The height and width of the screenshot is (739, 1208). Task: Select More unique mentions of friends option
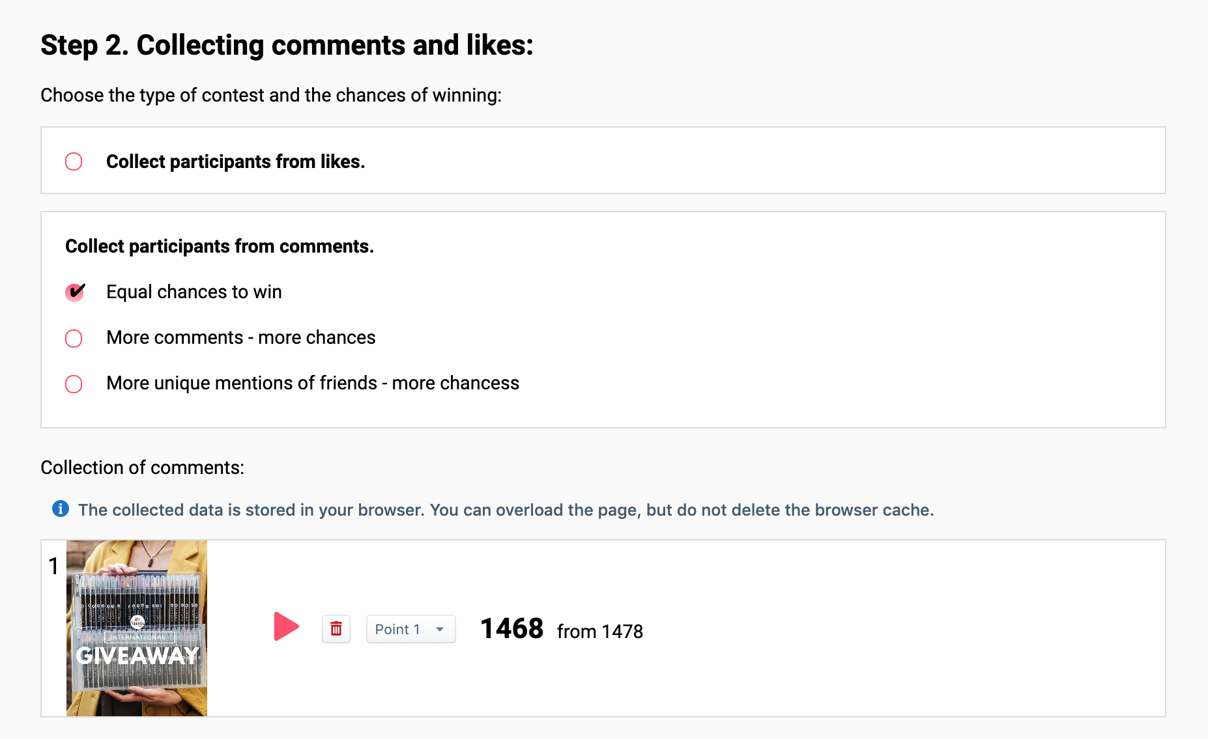[74, 384]
